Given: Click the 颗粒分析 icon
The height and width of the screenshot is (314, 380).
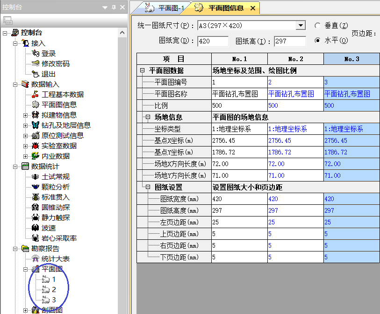Looking at the screenshot, I should 36,187.
